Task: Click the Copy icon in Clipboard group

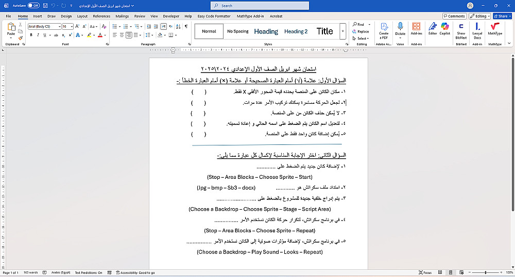Action: point(21,31)
